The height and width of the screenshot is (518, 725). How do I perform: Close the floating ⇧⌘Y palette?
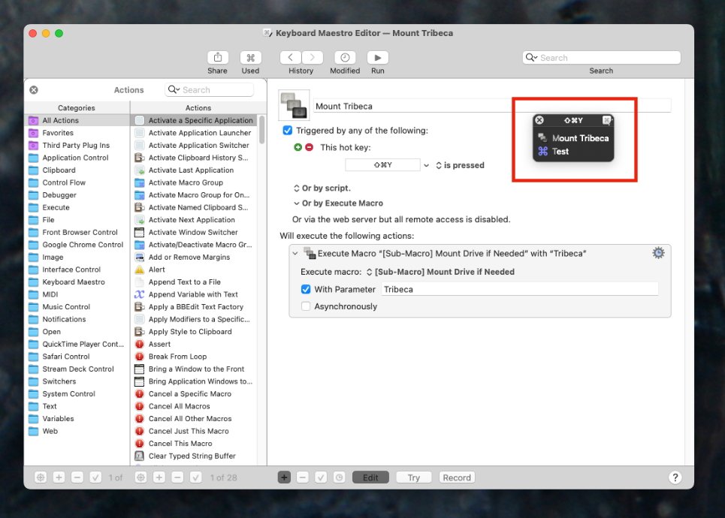539,120
